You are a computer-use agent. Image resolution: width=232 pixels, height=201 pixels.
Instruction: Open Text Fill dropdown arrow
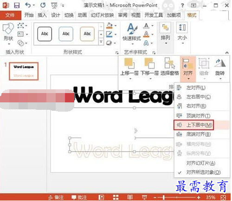153,26
